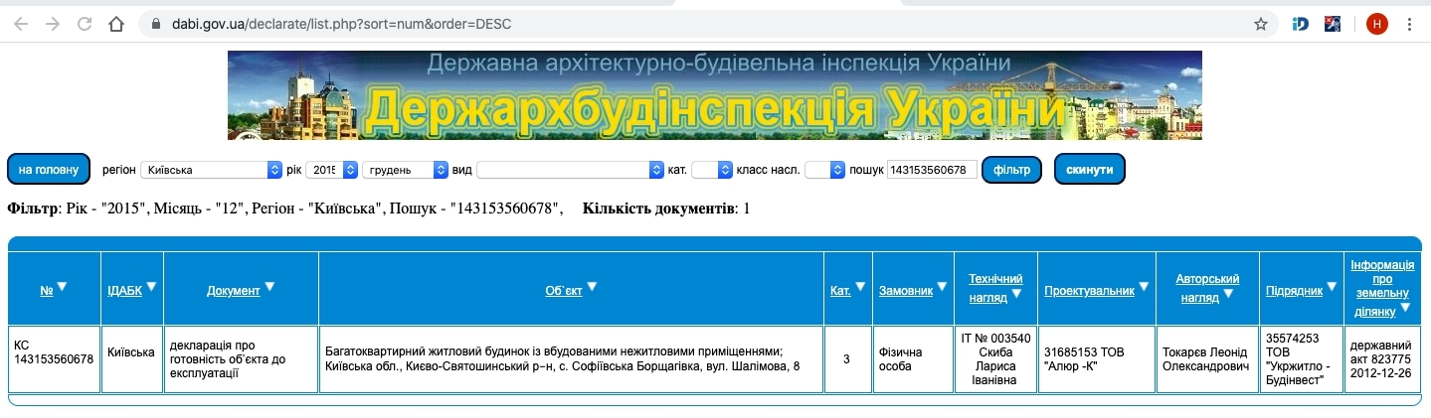
Task: Click the пошук search field
Action: point(933,170)
